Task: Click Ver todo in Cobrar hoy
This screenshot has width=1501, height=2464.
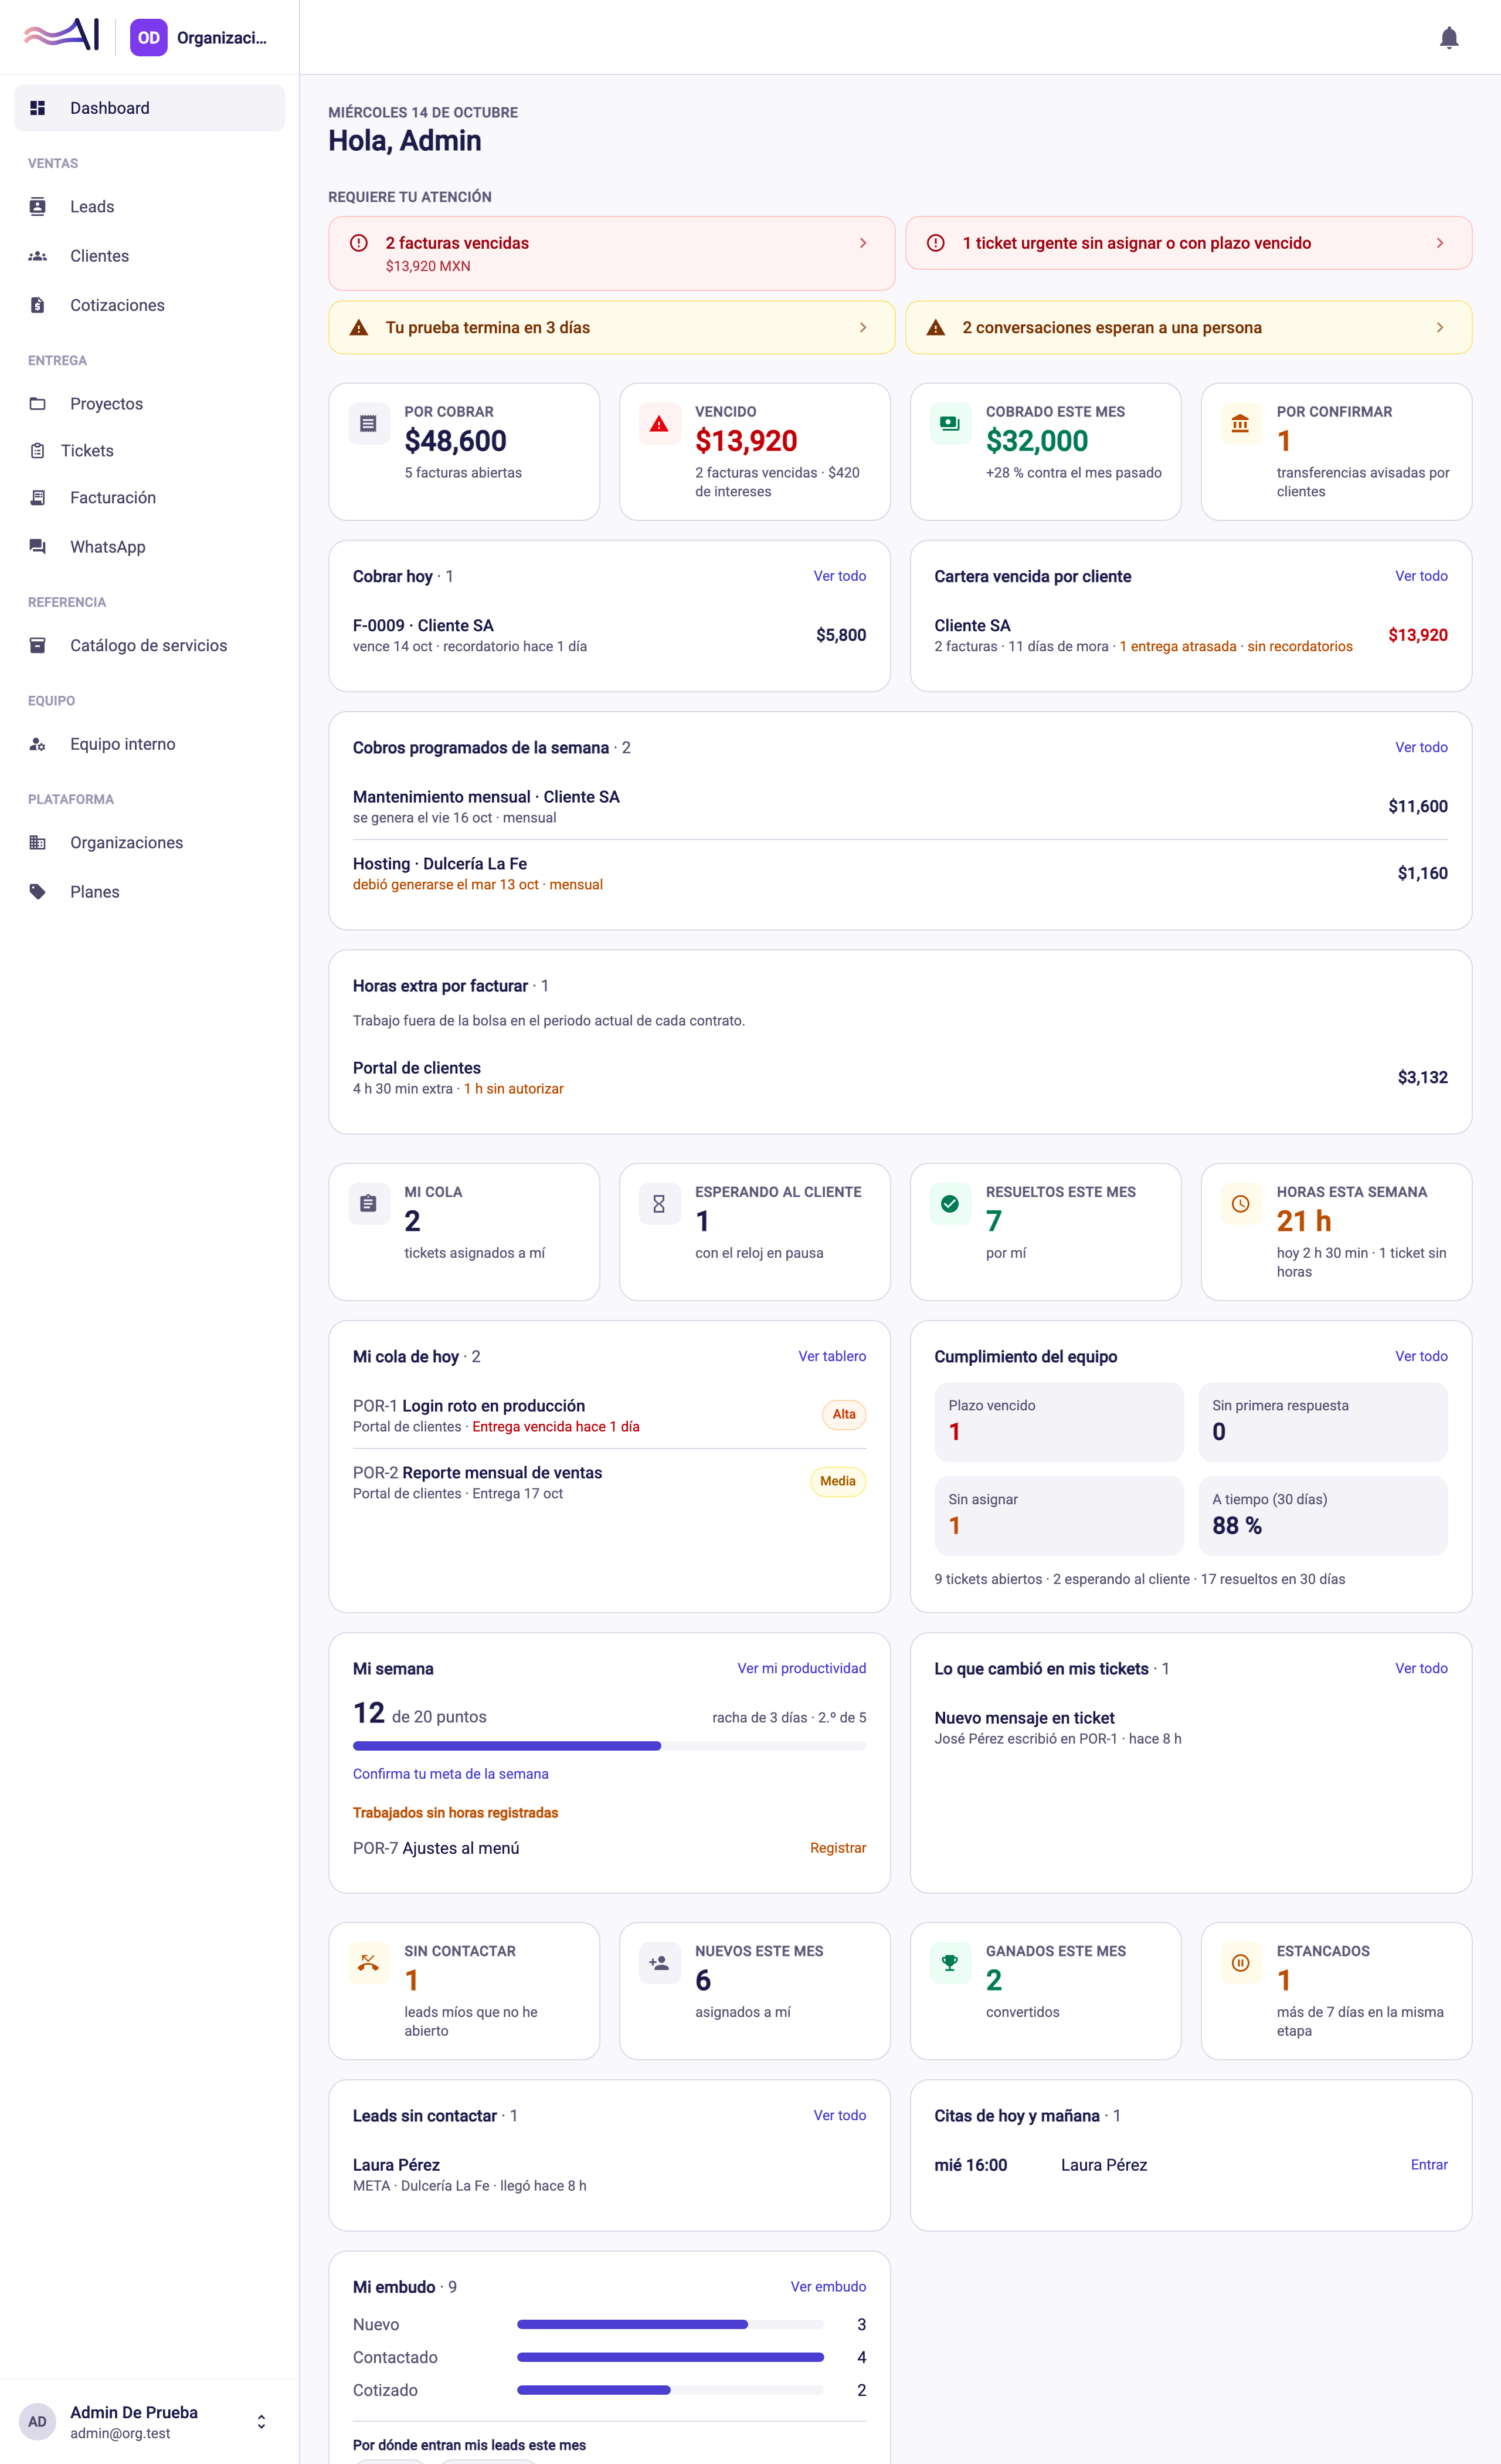Action: pos(840,576)
